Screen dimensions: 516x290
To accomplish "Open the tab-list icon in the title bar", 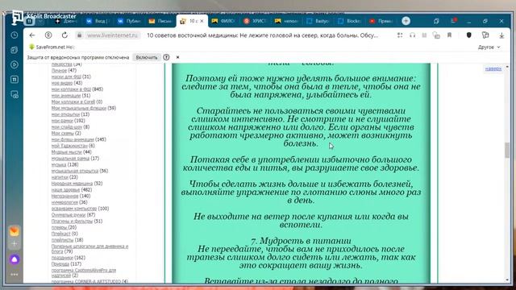I will pos(436,21).
